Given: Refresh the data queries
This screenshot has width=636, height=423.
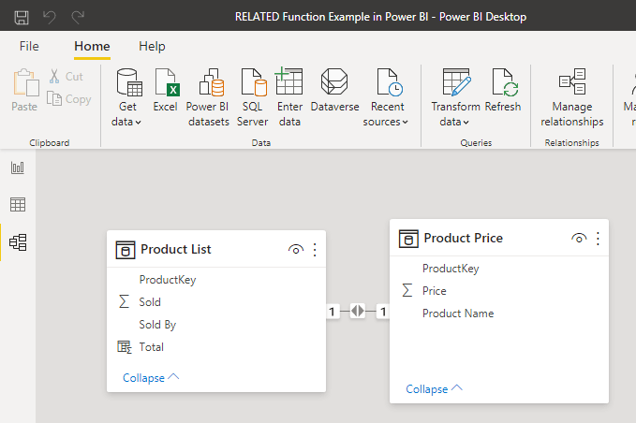Looking at the screenshot, I should point(503,90).
